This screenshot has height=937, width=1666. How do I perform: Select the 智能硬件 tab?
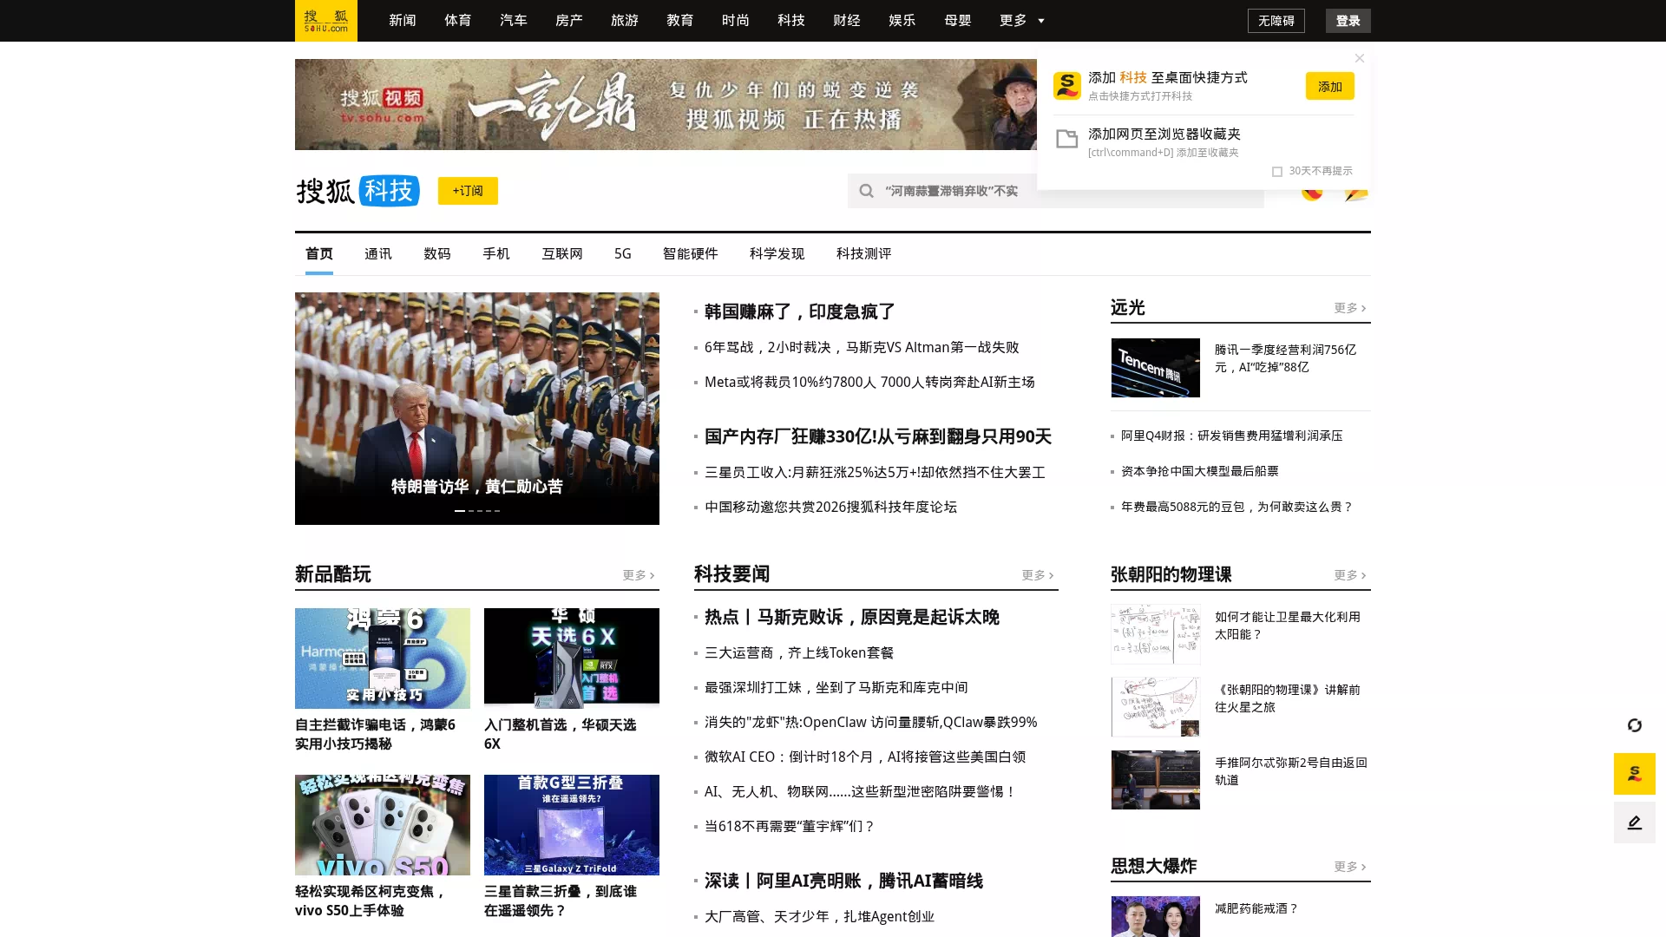click(691, 254)
